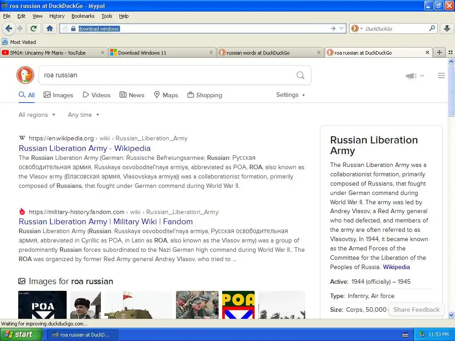Open the search engine selector dropdown
The width and height of the screenshot is (455, 341).
click(x=357, y=28)
